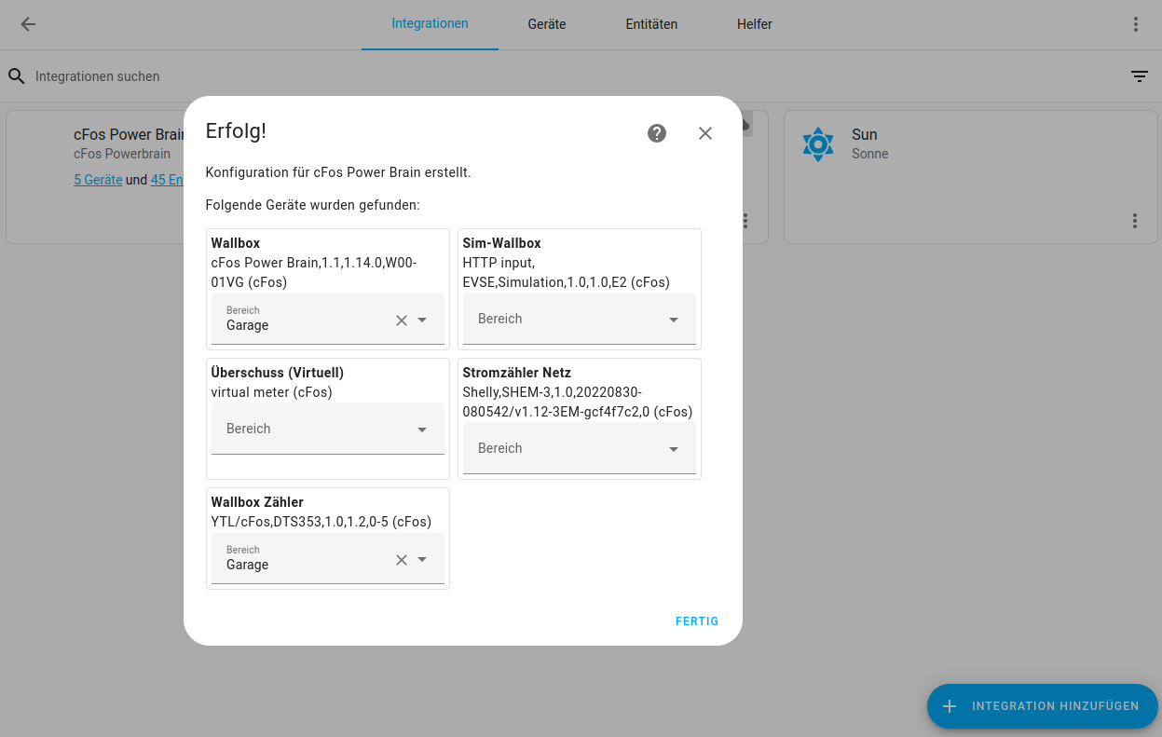Clear the Wallbox Zähler area selection
The image size is (1162, 737).
402,559
